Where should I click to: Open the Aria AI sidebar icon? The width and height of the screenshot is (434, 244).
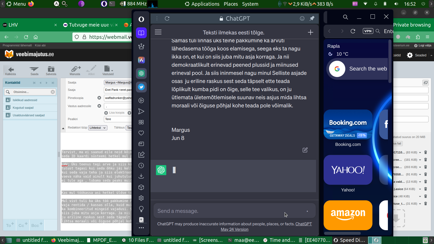pos(141,60)
